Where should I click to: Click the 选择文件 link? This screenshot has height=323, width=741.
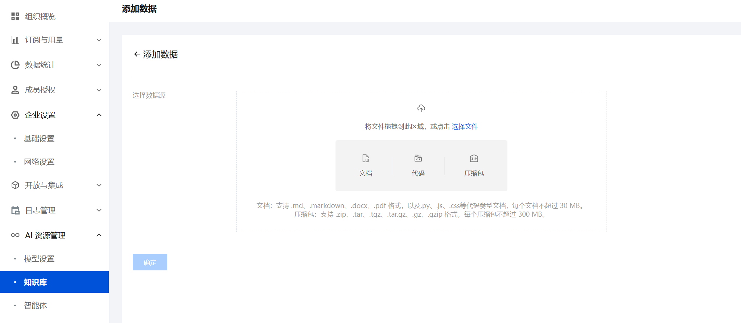coord(465,126)
